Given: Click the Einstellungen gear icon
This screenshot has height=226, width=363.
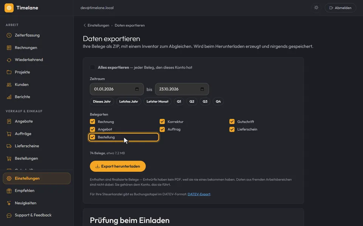Looking at the screenshot, I should coord(9,179).
